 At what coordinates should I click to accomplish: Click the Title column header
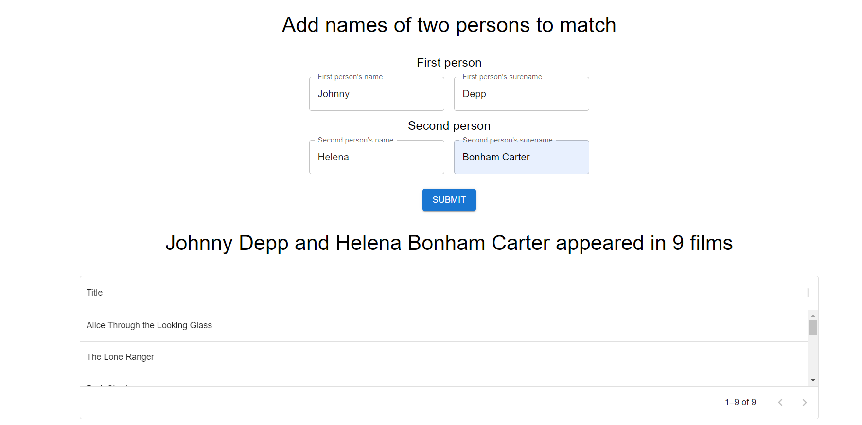[x=94, y=292]
